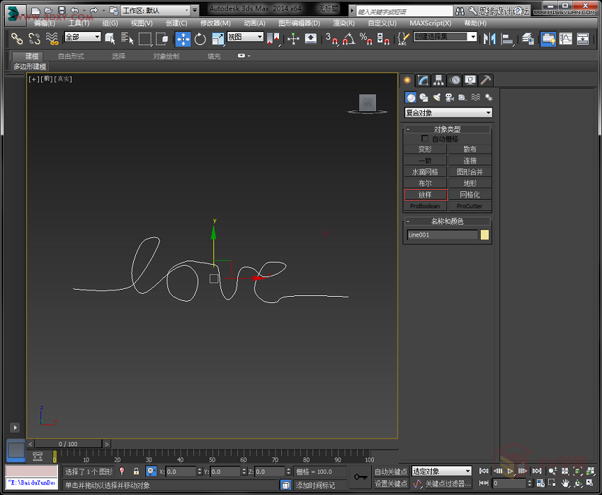Screen dimensions: 602x495
Task: Open the 视图 reference coordinate dropdown
Action: pyautogui.click(x=245, y=37)
